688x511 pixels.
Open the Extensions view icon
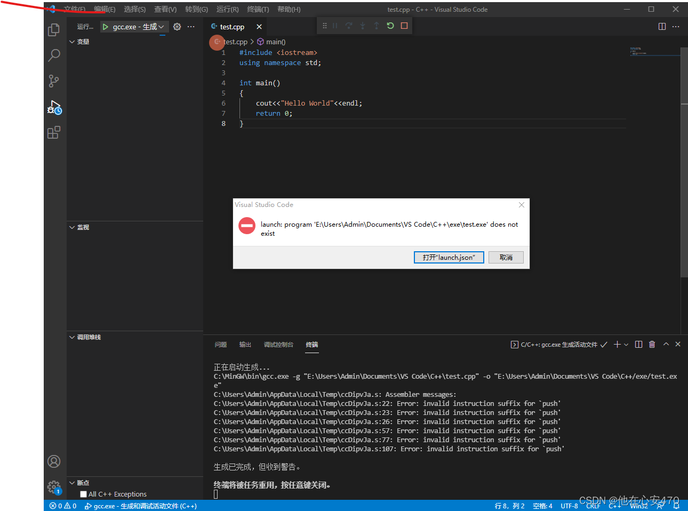pyautogui.click(x=54, y=132)
